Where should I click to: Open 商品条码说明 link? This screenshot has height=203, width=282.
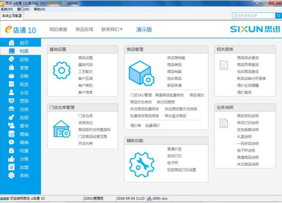coord(248,116)
